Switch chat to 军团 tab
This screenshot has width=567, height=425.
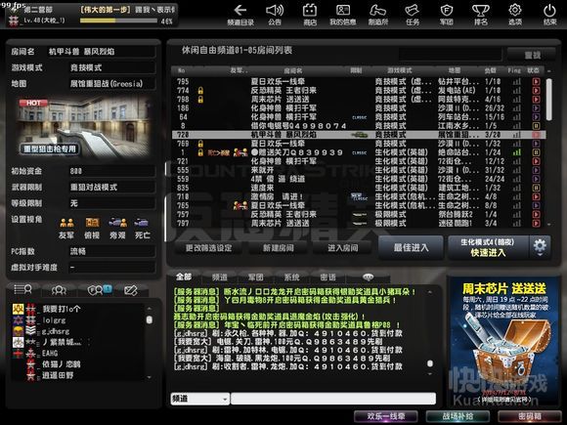point(256,277)
